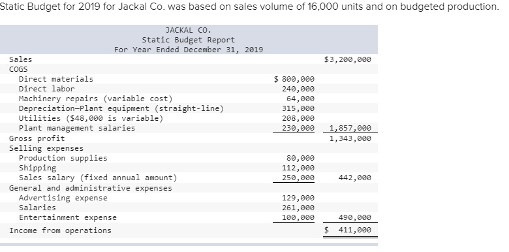Click the 1,857,000 COGS total
Screen dimensions: 509x252
[x=350, y=128]
